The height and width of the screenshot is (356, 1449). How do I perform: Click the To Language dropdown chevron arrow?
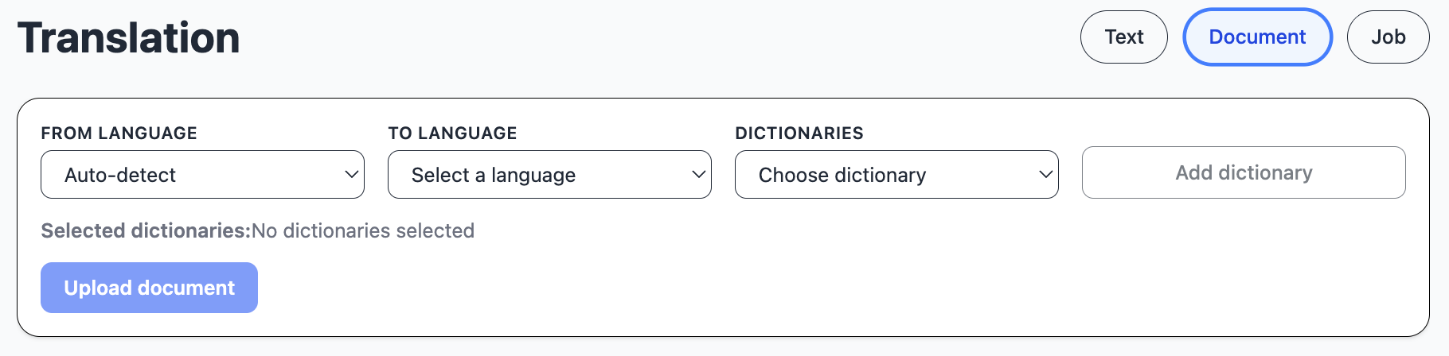pos(698,174)
